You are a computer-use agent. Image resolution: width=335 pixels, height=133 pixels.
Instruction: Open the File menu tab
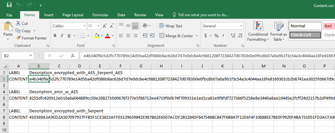point(9,15)
